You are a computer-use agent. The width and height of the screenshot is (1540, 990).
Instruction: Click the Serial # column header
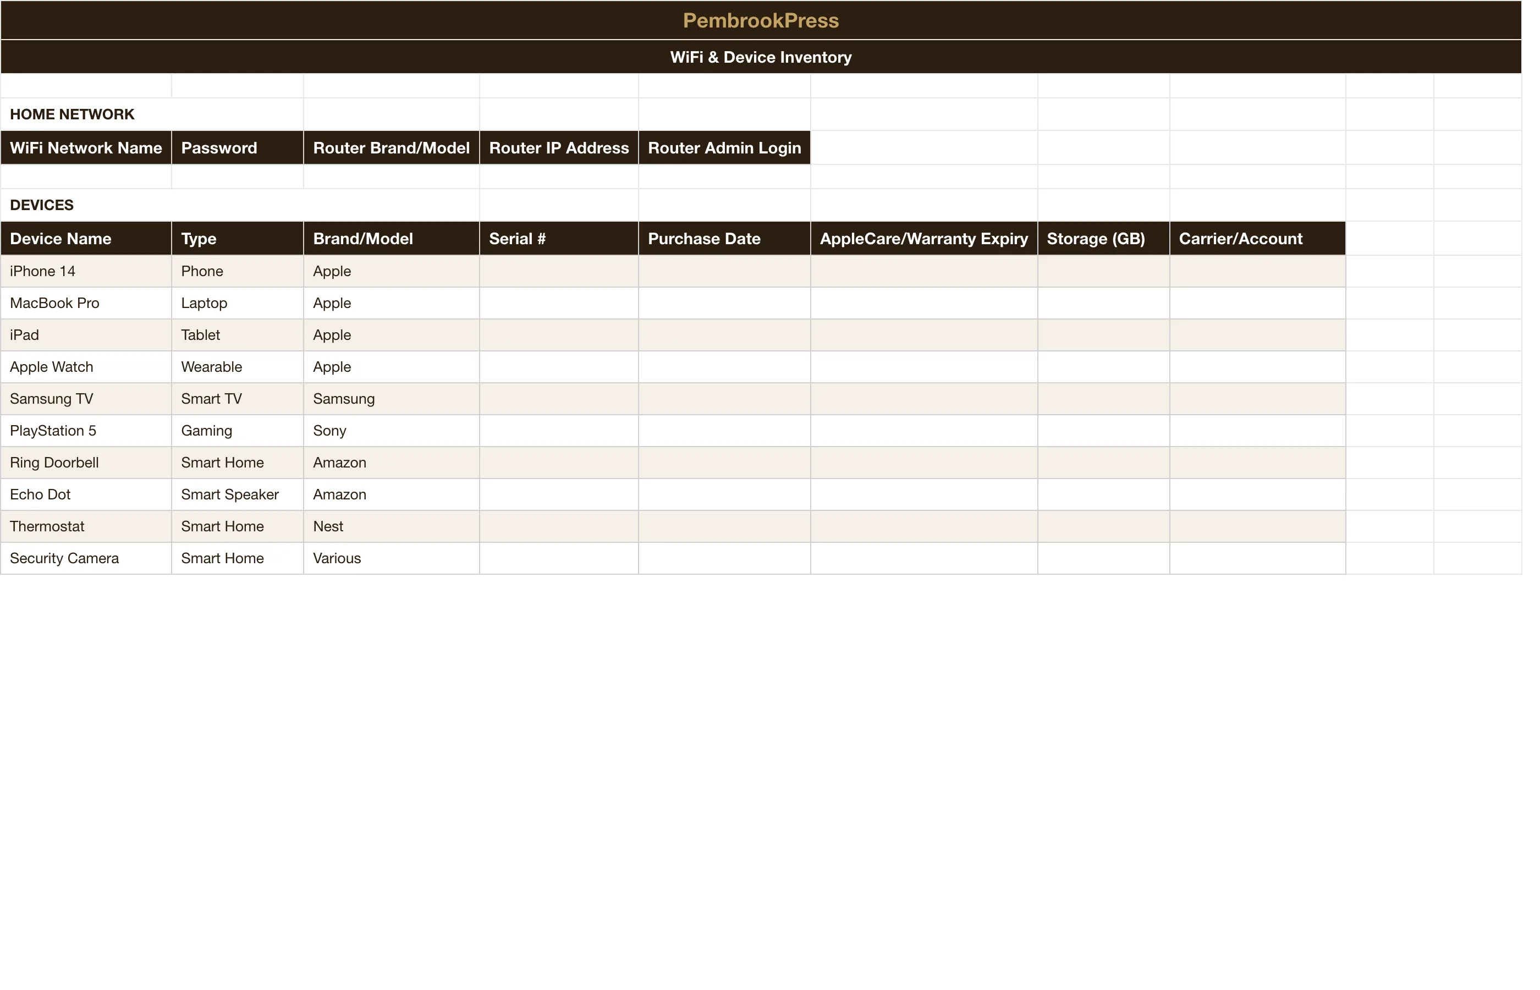click(x=559, y=239)
